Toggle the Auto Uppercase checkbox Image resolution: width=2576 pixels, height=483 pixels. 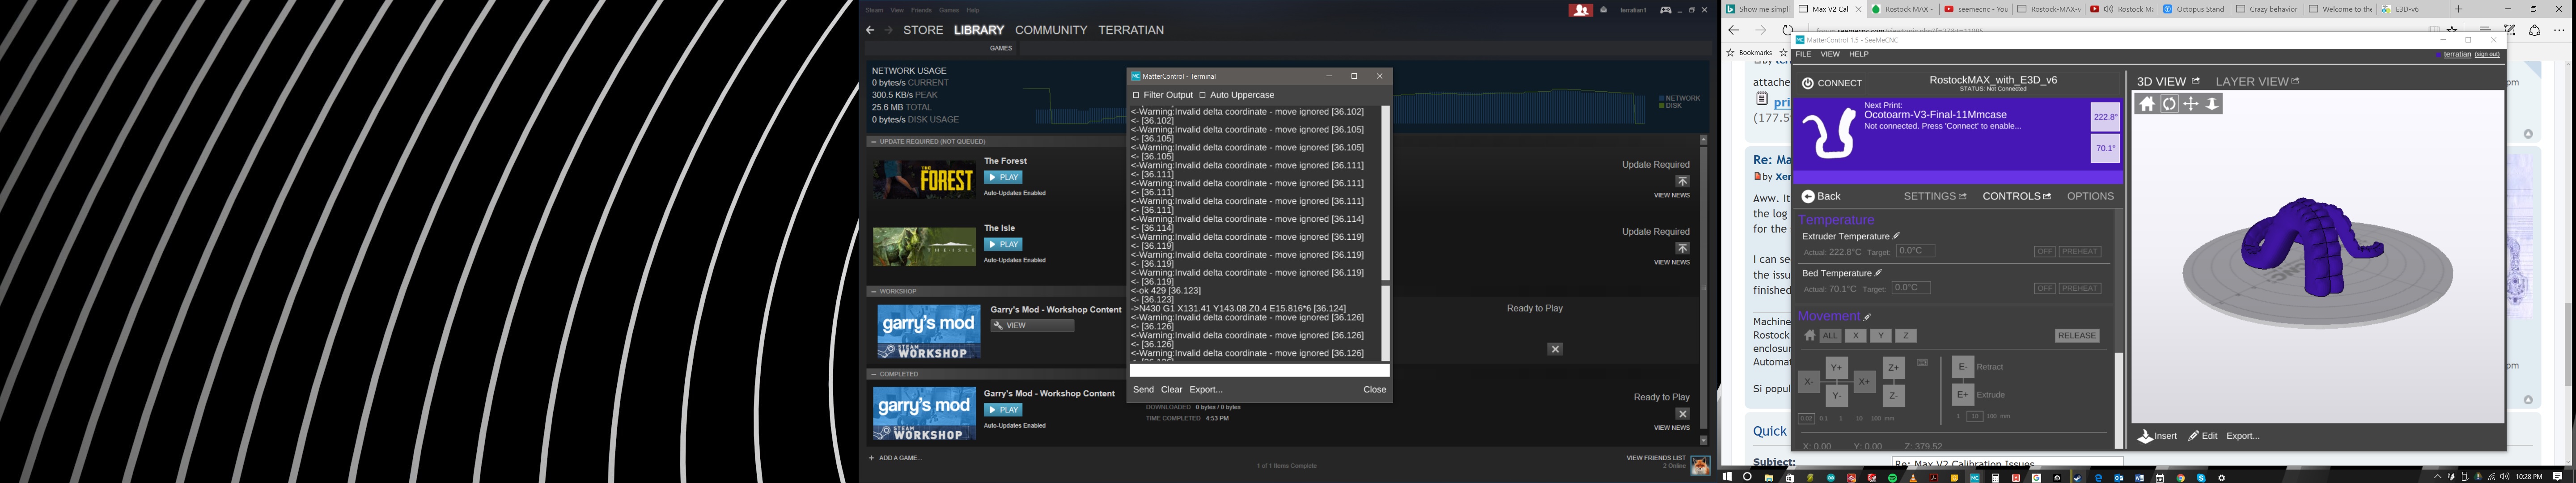pos(1202,95)
